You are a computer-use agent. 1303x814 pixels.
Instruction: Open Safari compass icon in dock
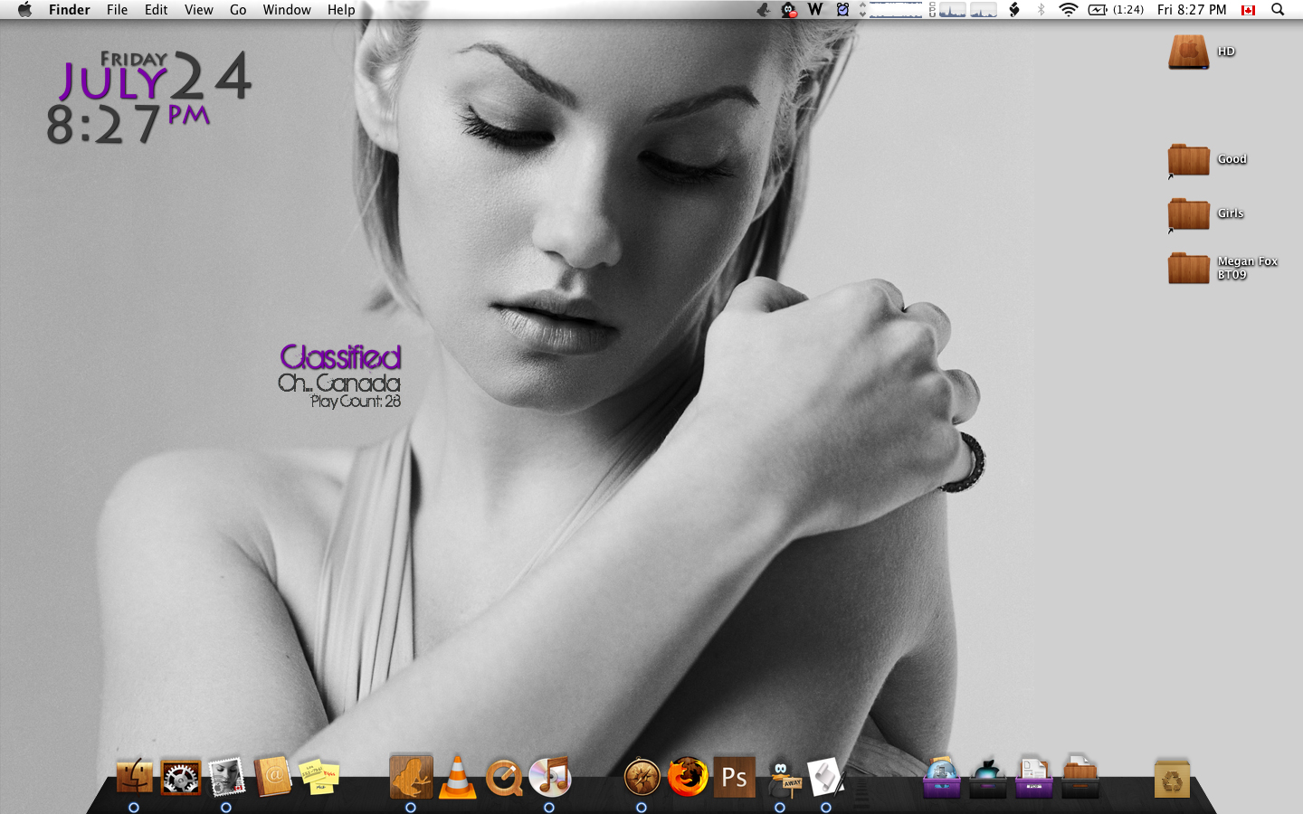pos(642,777)
